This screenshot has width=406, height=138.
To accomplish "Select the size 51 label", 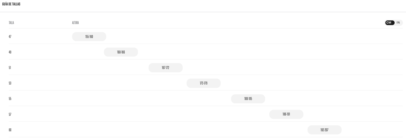I will point(10,68).
